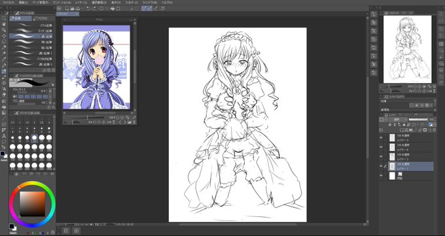Switch to the パステル sub tool tab
The image size is (445, 236).
tap(43, 18)
